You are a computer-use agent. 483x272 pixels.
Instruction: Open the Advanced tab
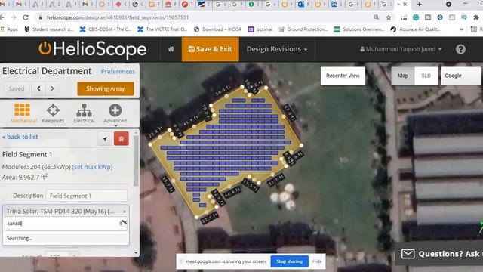[115, 113]
